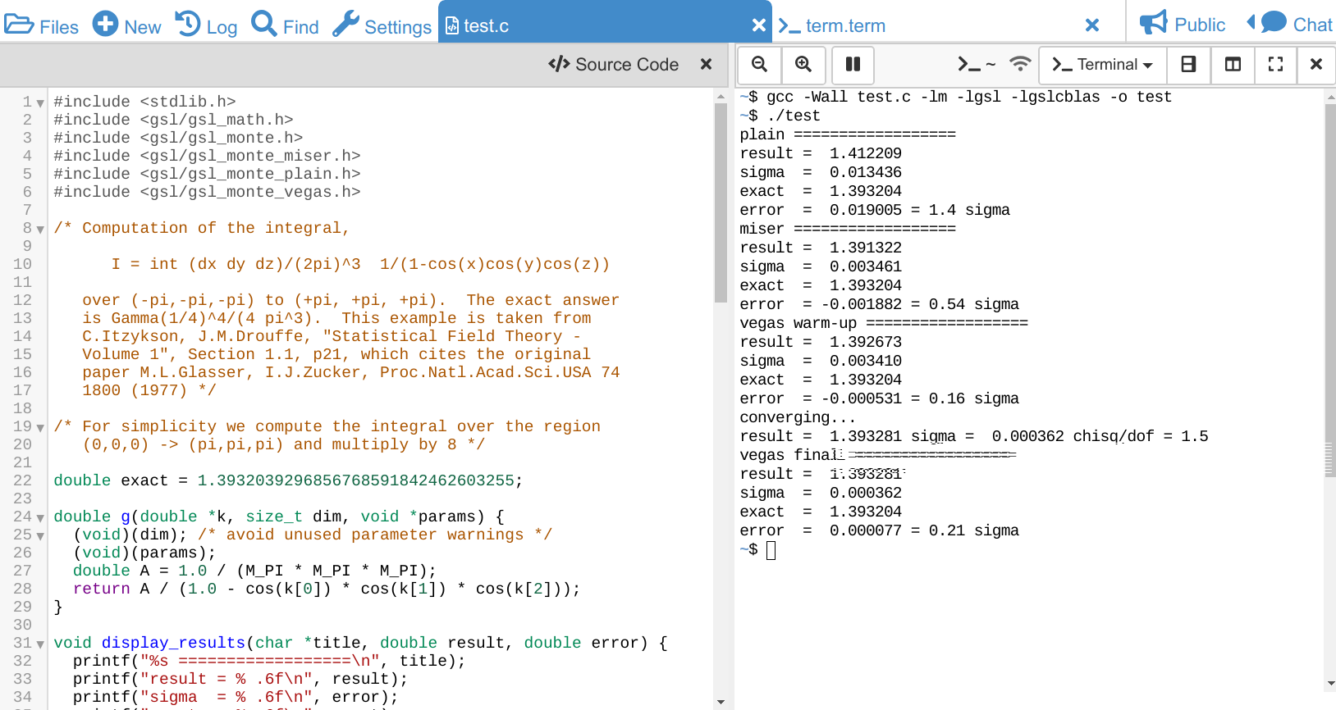Click the terminal connection status wifi icon
Viewport: 1336px width, 710px height.
click(1019, 64)
